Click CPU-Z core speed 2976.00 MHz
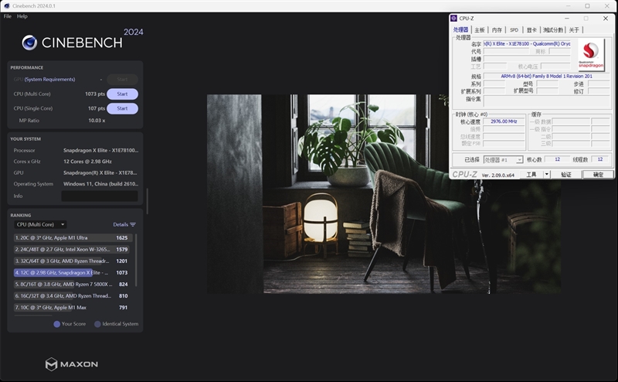 (x=504, y=121)
